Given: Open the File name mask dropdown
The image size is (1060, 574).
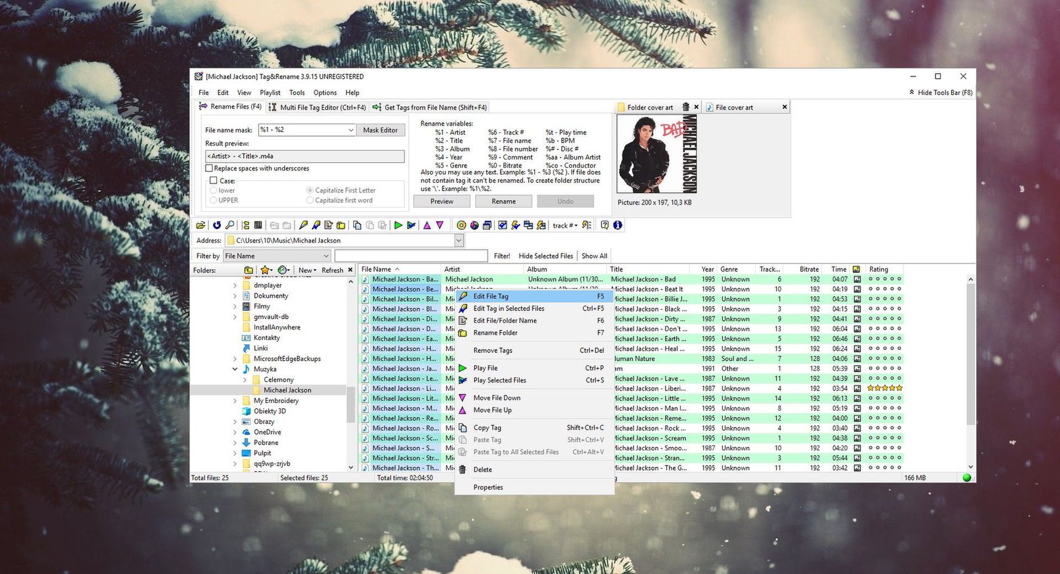Looking at the screenshot, I should click(351, 130).
